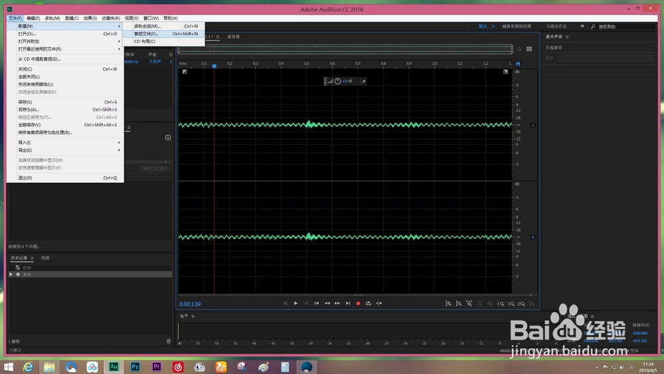The width and height of the screenshot is (664, 374).
Task: Click the Fast Forward transport button
Action: coord(337,304)
